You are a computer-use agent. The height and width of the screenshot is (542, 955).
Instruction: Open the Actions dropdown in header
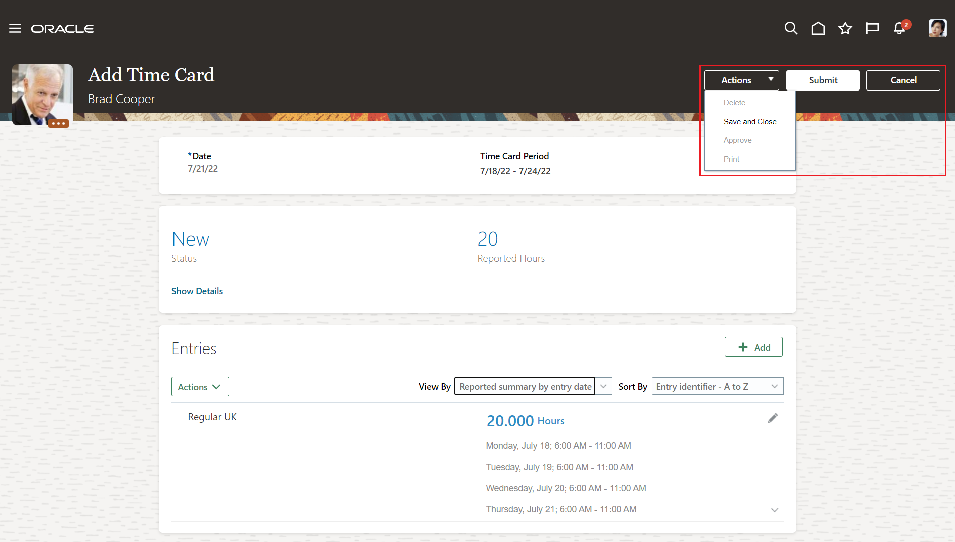(741, 80)
